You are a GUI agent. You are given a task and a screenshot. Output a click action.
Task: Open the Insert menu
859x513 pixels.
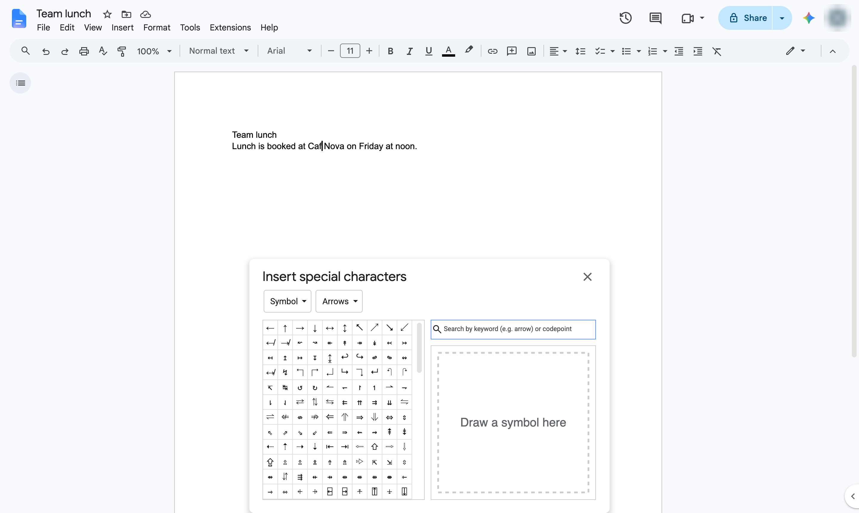122,28
